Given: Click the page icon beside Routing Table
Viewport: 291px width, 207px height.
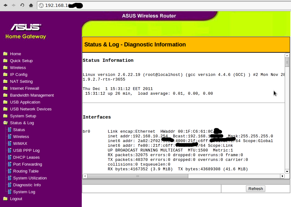Looking at the screenshot, I should coord(10,171).
